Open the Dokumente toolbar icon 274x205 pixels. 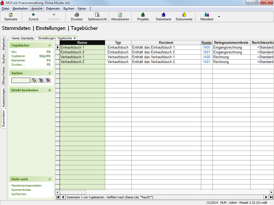click(x=184, y=15)
